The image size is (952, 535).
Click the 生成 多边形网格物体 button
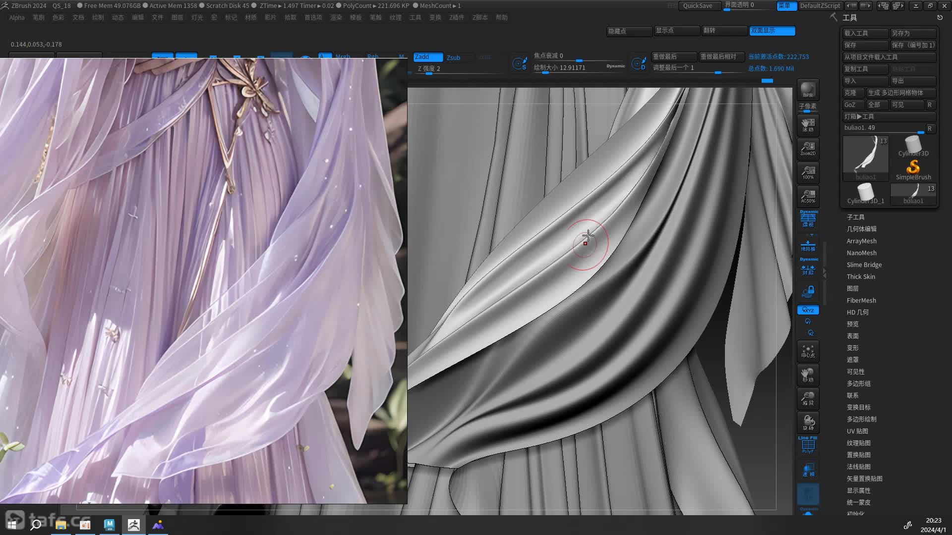901,93
